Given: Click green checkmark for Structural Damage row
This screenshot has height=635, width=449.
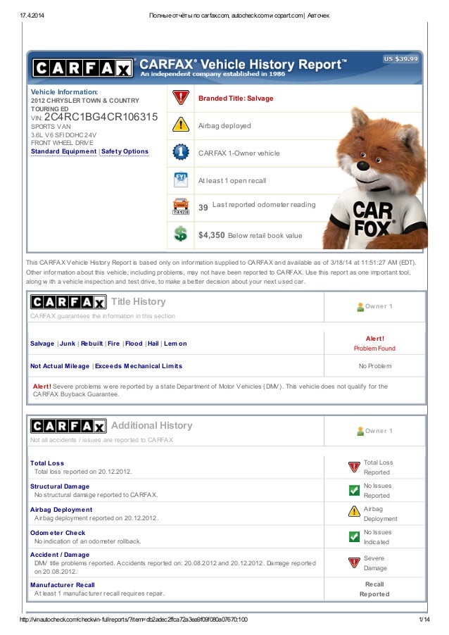Looking at the screenshot, I should point(354,491).
